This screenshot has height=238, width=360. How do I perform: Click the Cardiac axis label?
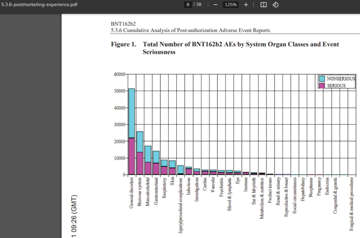(205, 184)
